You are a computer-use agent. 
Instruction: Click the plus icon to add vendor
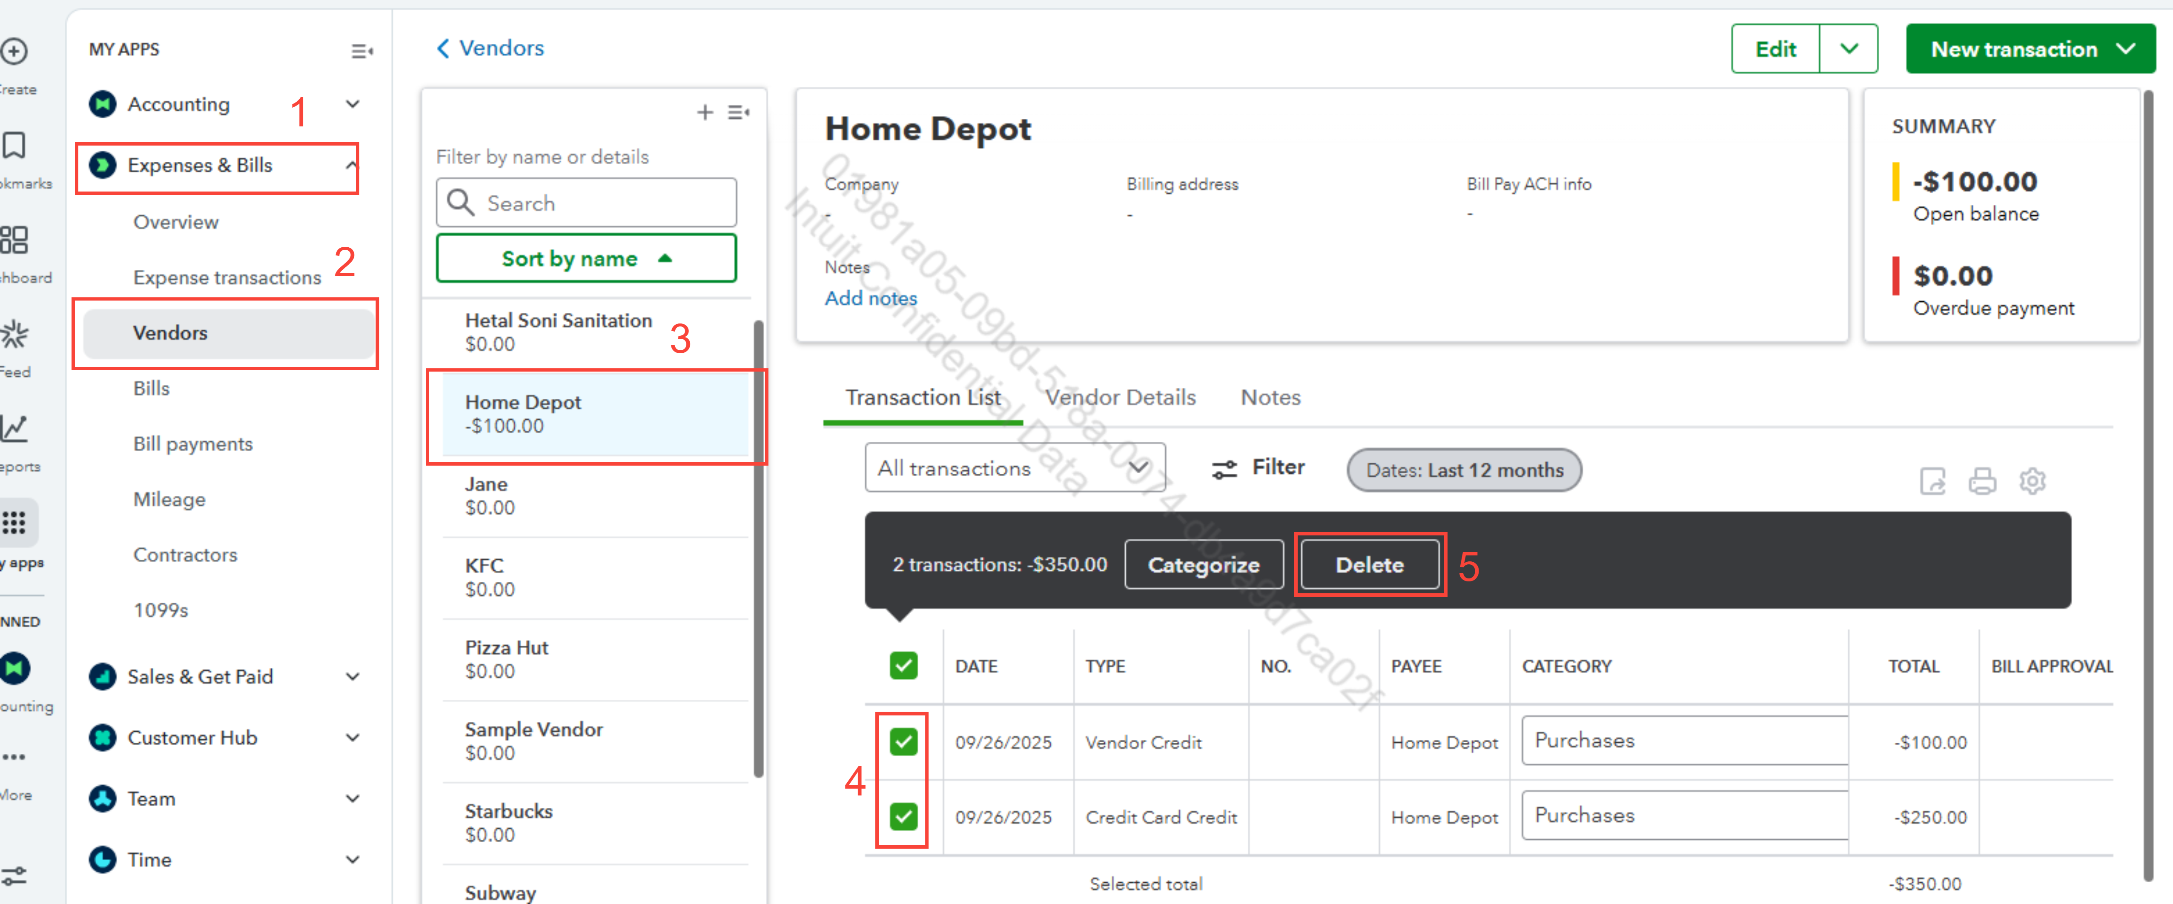(x=704, y=112)
